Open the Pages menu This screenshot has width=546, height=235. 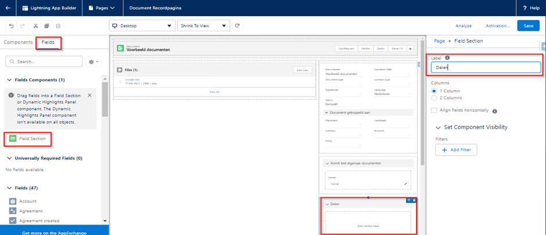(x=102, y=8)
